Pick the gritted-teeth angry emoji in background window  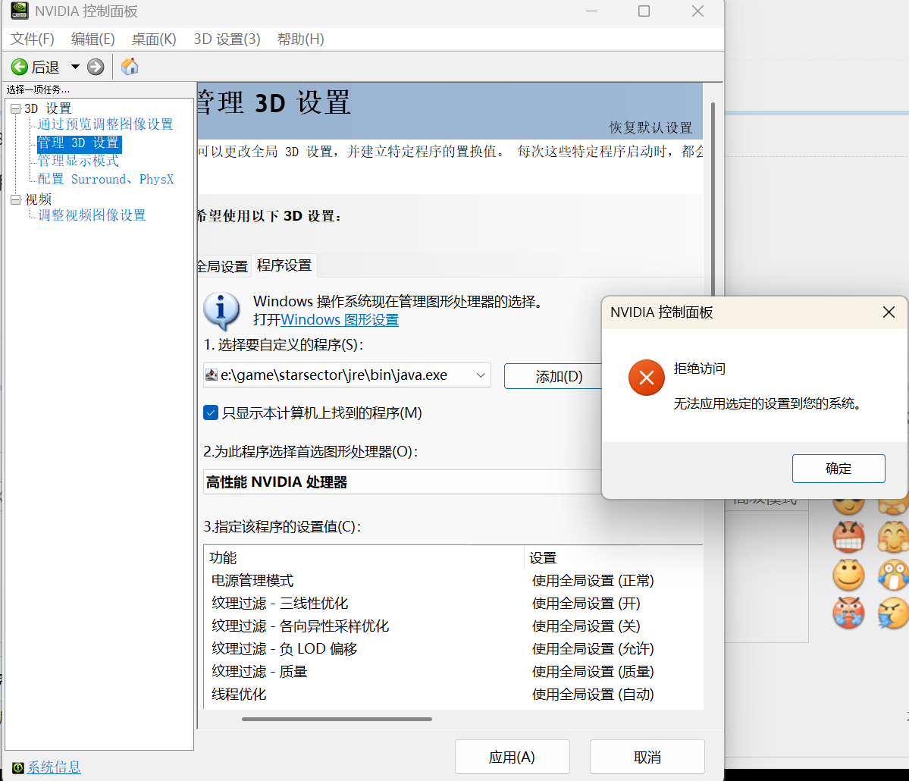point(848,536)
